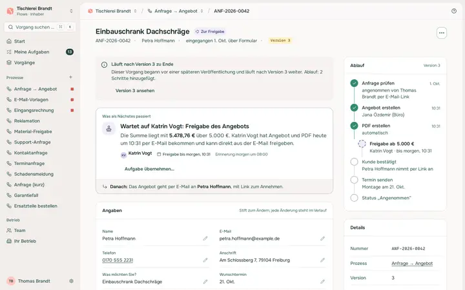Click the Termin senden step circle

point(354,180)
